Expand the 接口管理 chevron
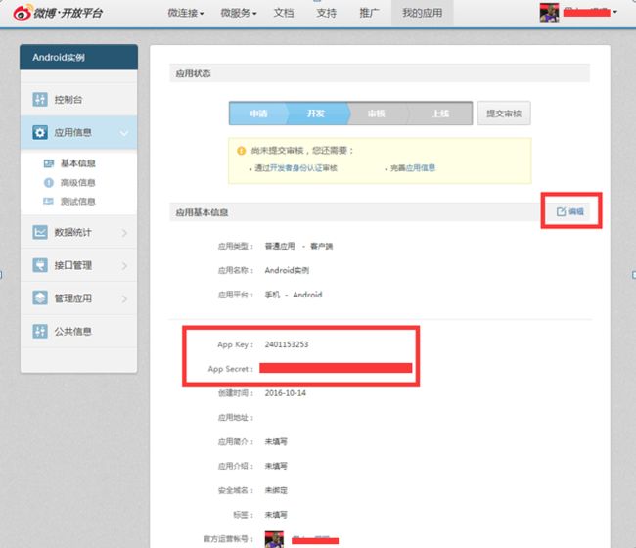Image resolution: width=636 pixels, height=548 pixels. pos(124,266)
